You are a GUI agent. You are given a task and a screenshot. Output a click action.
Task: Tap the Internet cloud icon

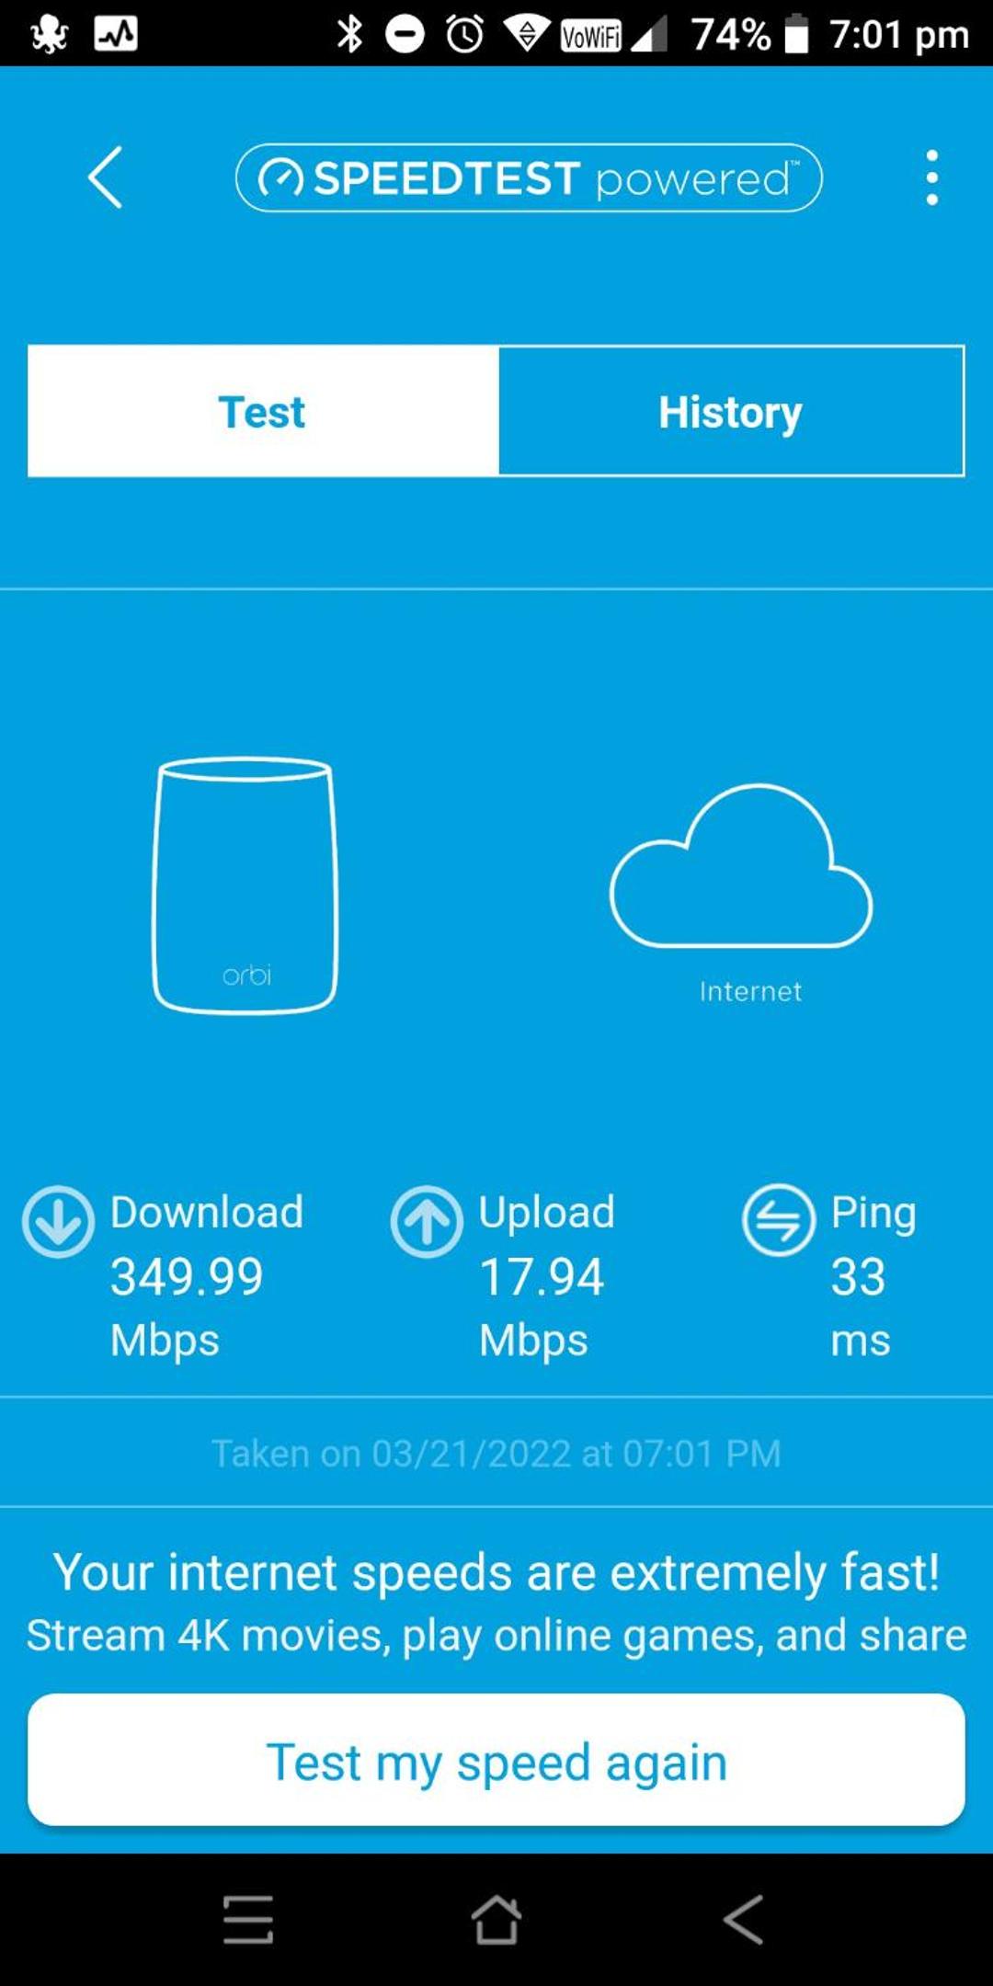pyautogui.click(x=741, y=866)
